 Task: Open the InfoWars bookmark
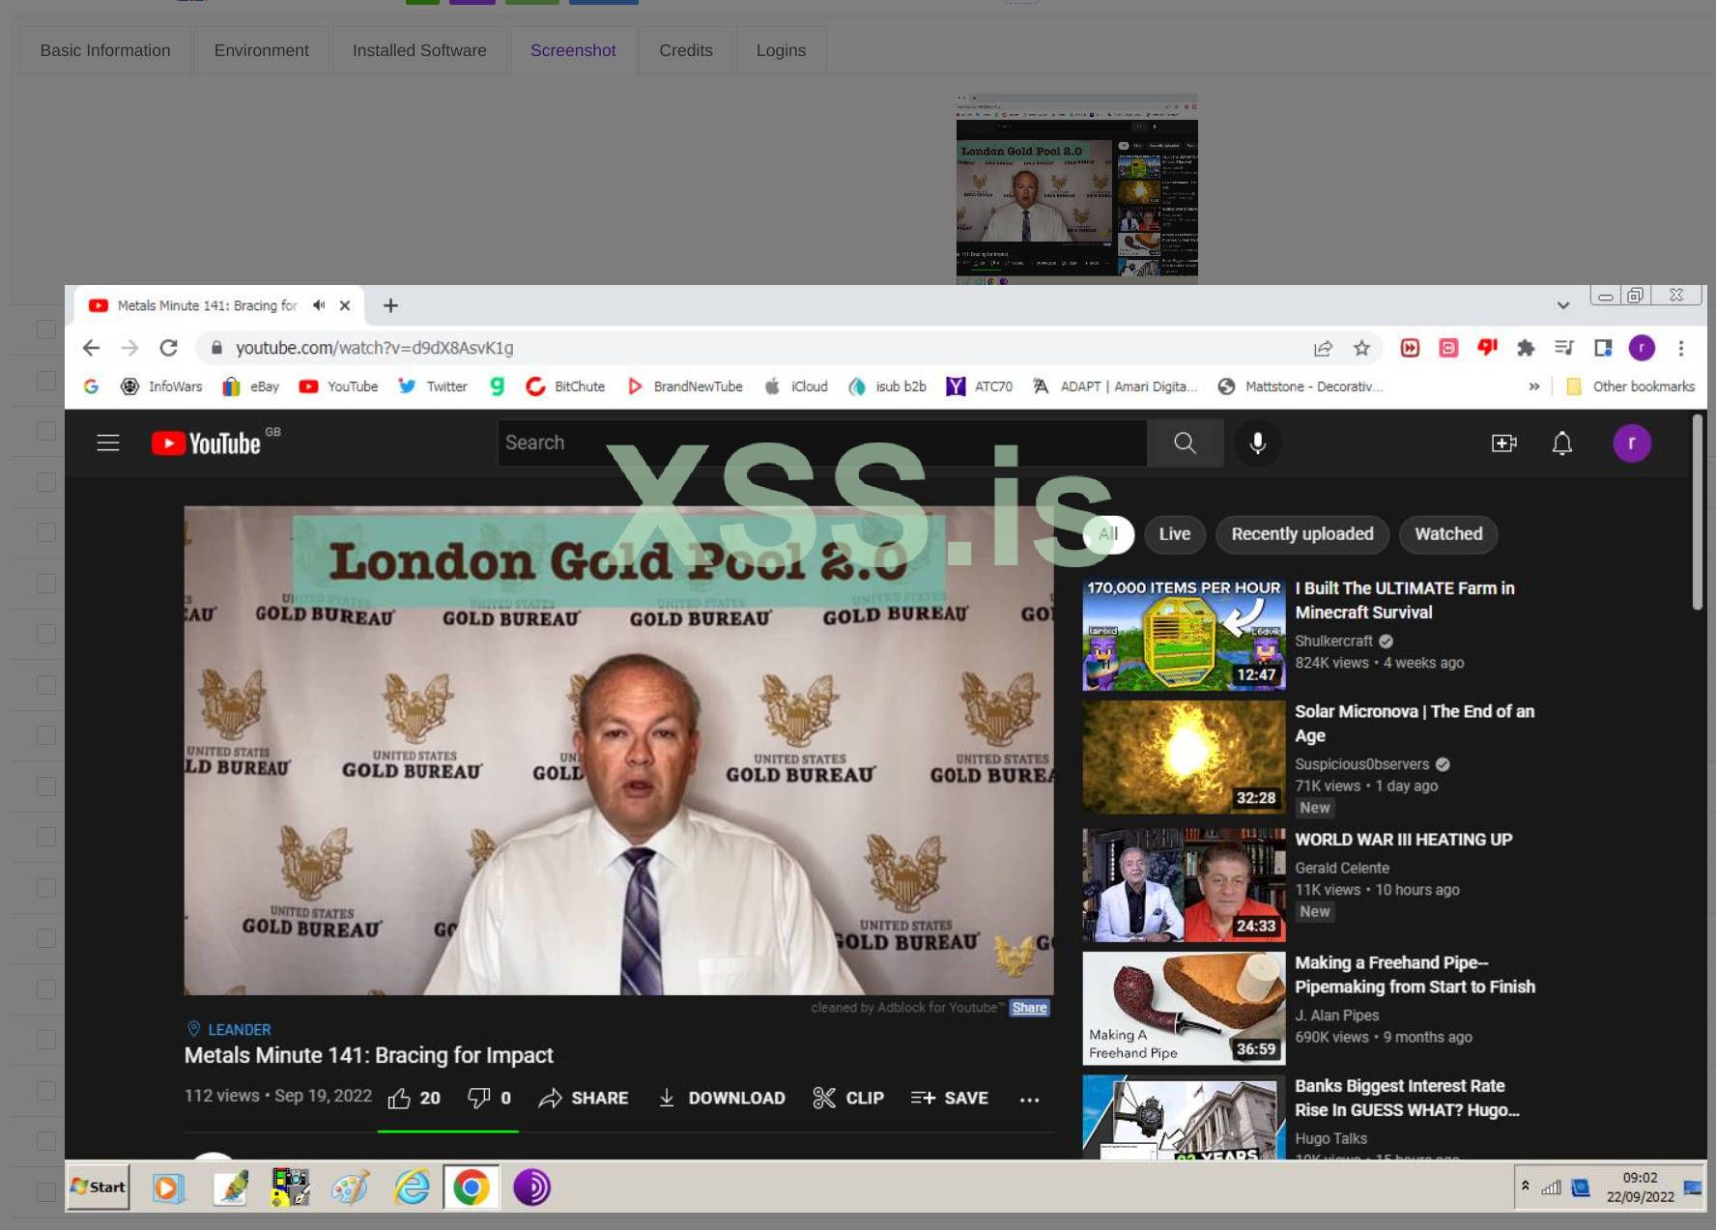[x=161, y=386]
